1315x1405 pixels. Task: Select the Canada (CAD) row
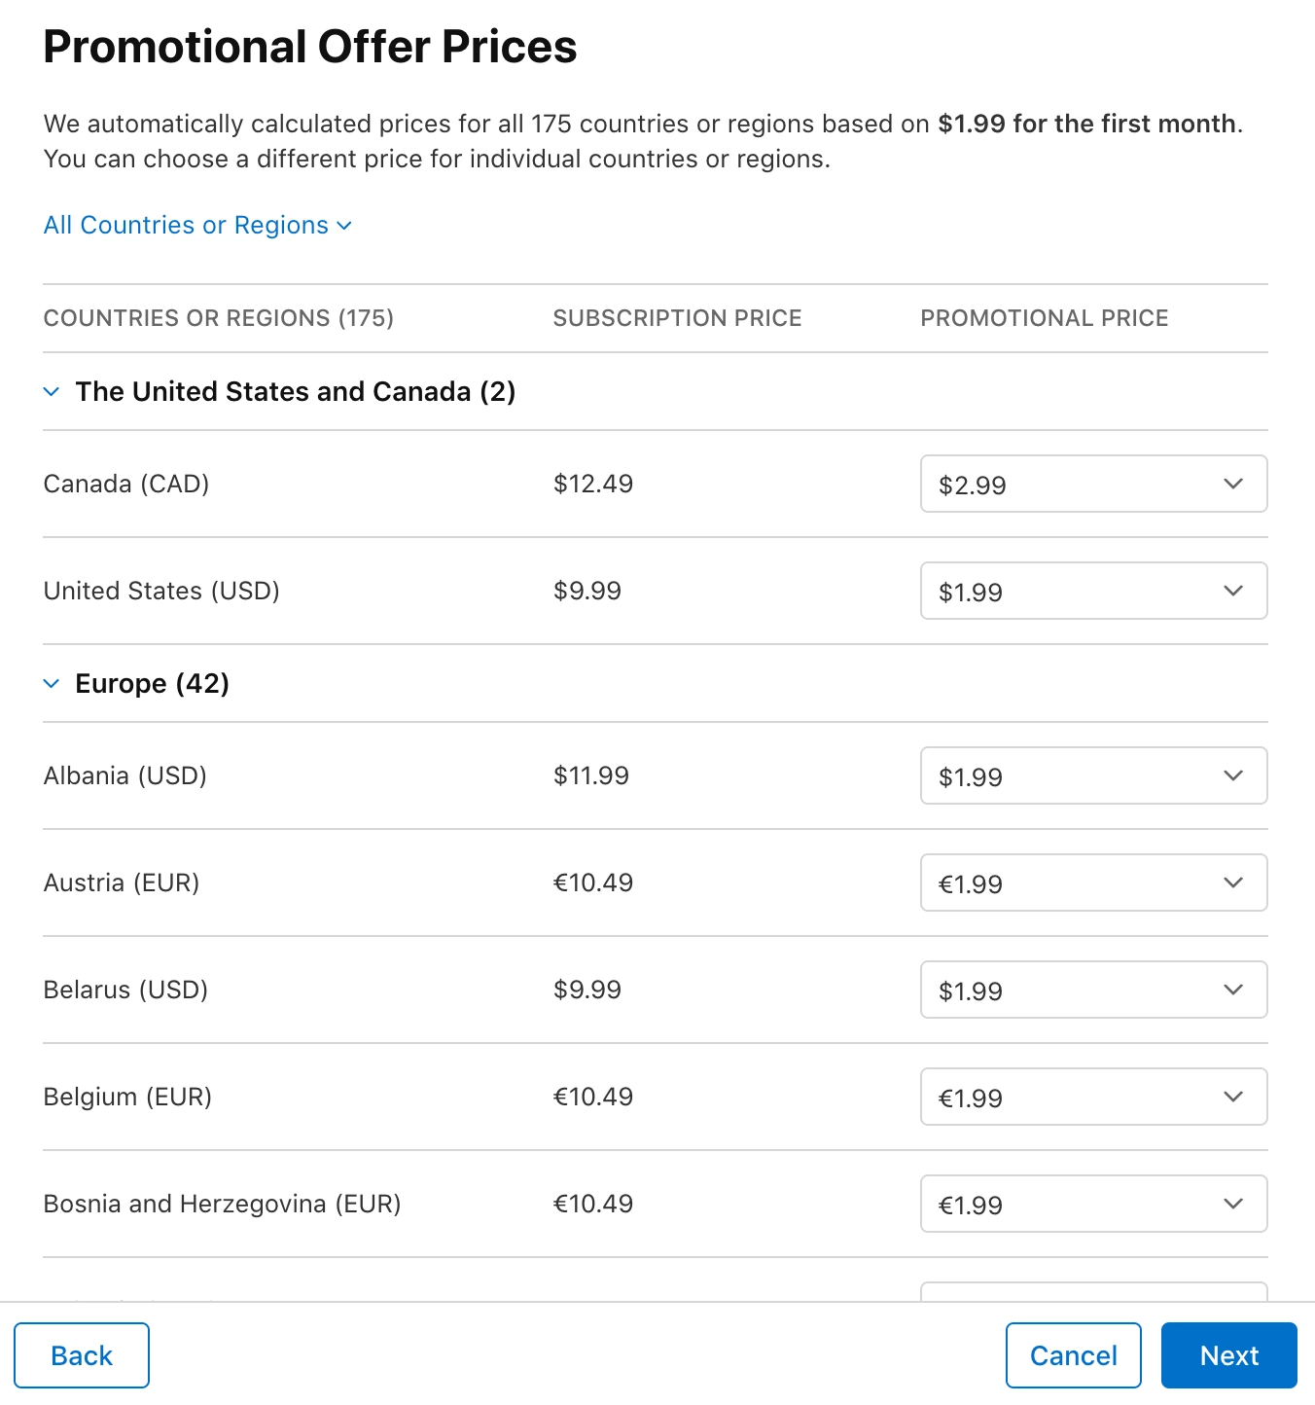tap(125, 484)
